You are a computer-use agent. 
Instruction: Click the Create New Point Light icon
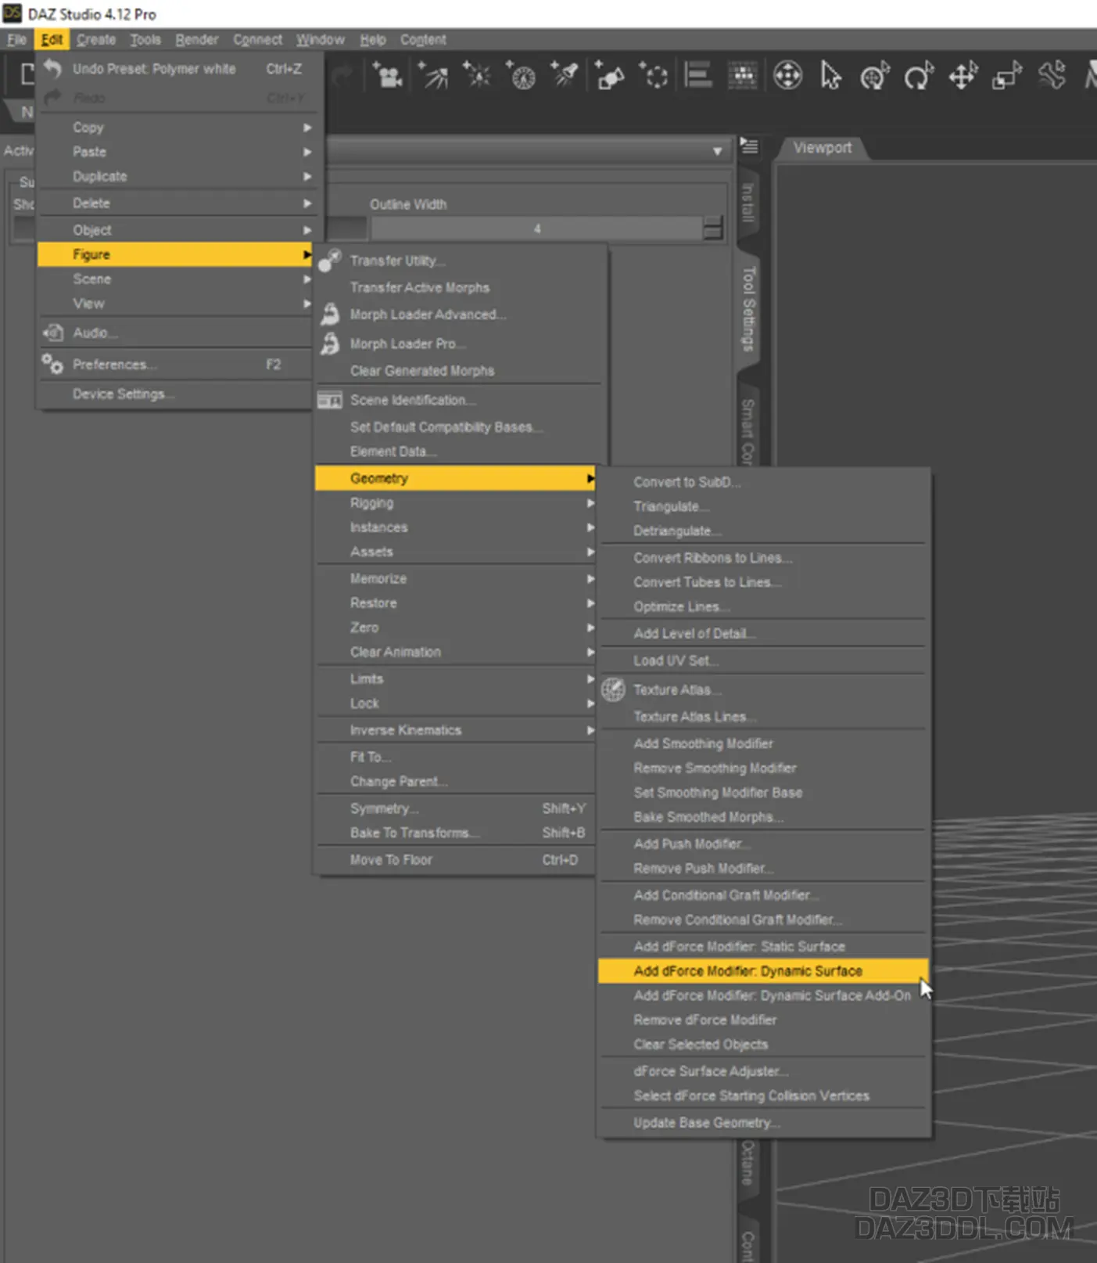[x=476, y=76]
